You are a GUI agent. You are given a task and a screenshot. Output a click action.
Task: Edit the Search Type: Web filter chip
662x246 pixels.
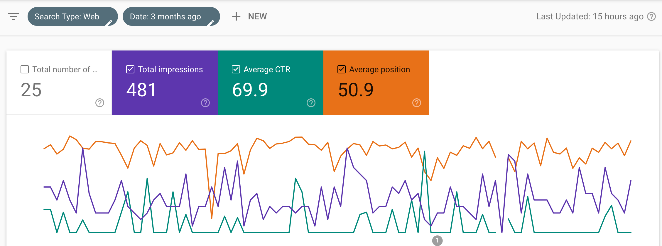[x=72, y=16]
